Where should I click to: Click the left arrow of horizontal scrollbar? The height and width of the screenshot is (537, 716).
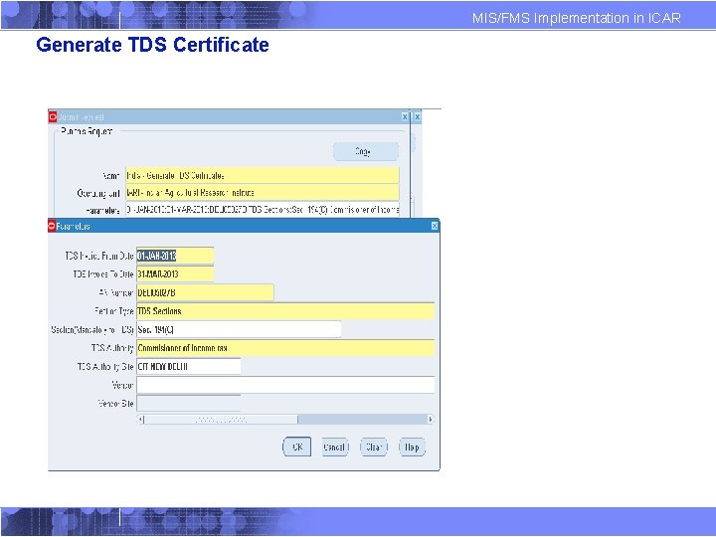140,420
